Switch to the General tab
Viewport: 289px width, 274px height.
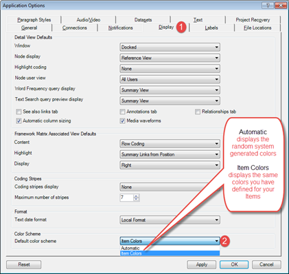click(x=29, y=28)
